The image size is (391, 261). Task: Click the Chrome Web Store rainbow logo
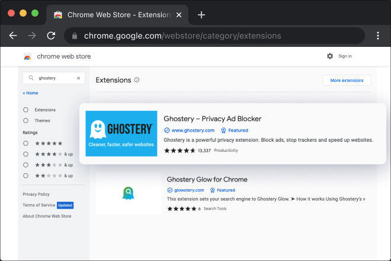(27, 56)
